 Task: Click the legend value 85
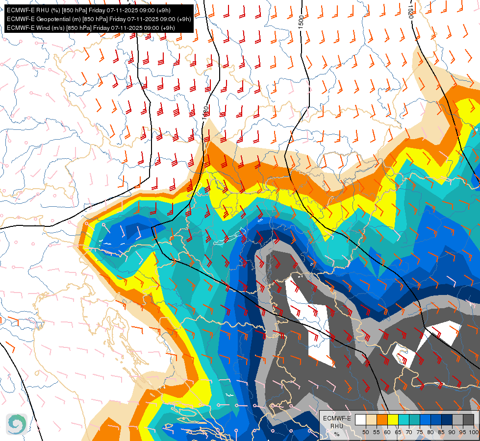point(441,432)
